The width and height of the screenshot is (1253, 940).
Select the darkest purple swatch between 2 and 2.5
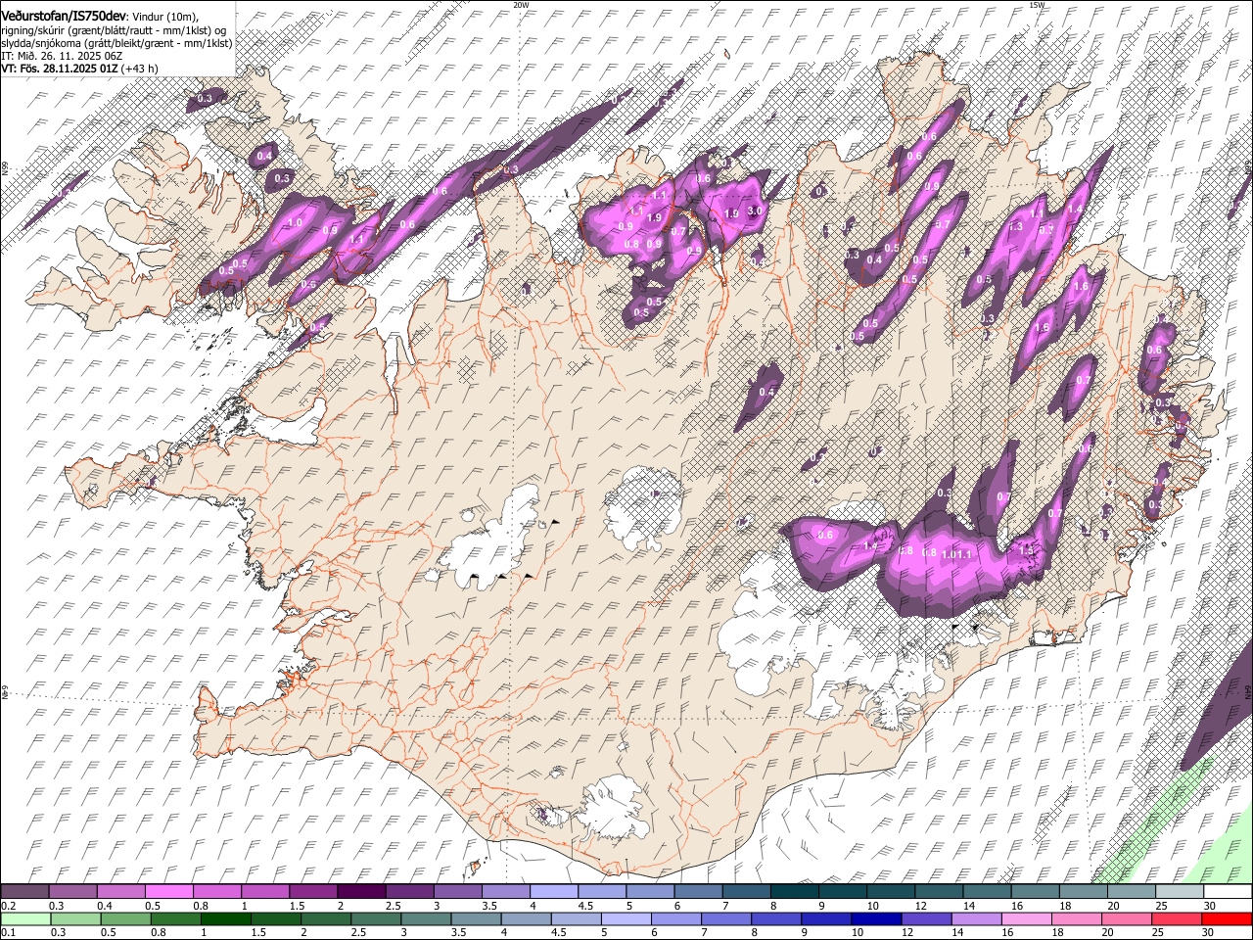coord(360,892)
